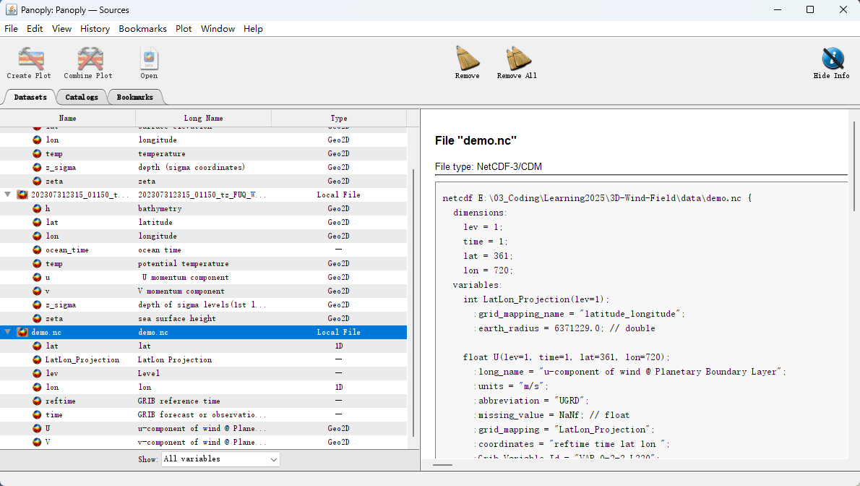The height and width of the screenshot is (486, 860).
Task: Open the Plot menu
Action: (x=184, y=29)
